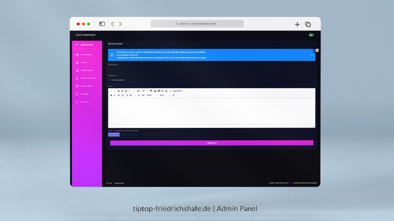This screenshot has height=221, width=394.
Task: Click the choose file button below the editor
Action: (x=114, y=135)
